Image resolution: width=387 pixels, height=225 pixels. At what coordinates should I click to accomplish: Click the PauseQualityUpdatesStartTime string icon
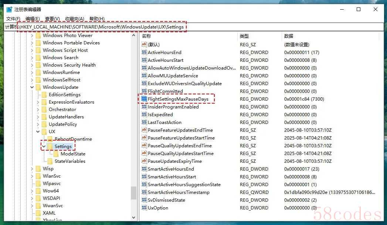pyautogui.click(x=144, y=153)
